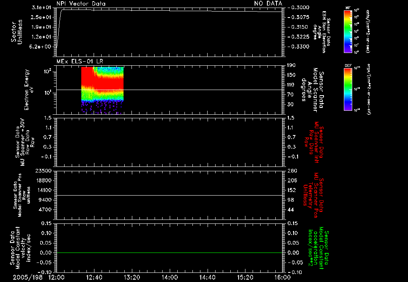The height and width of the screenshot is (282, 408).
Task: Click the "23500" scanner position value
Action: [43, 170]
